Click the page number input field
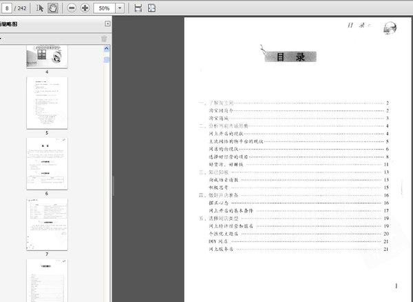Image resolution: width=413 pixels, height=302 pixels. click(6, 8)
